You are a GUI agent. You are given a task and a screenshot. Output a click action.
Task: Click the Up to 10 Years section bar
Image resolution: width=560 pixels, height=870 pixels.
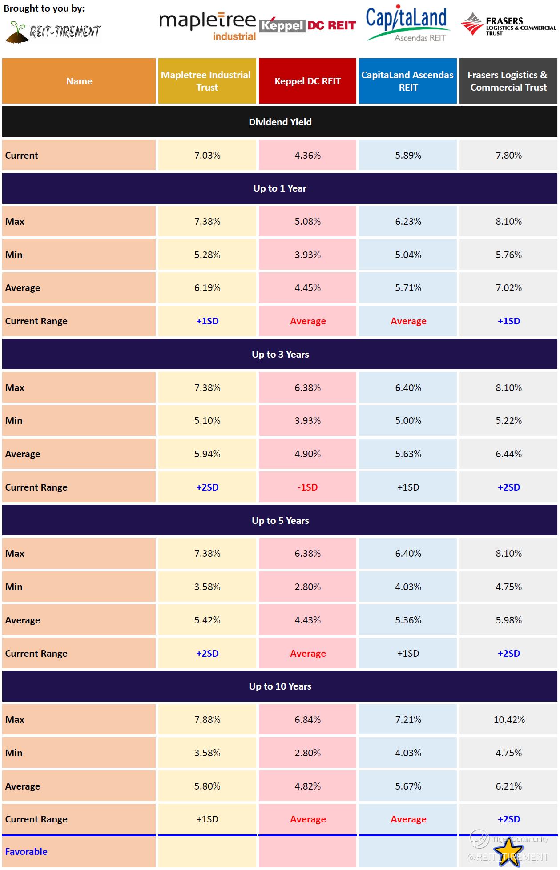pos(280,686)
